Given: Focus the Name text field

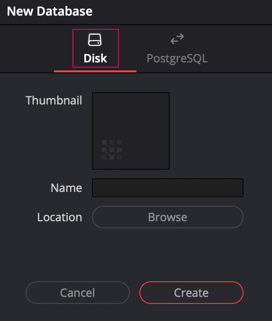Looking at the screenshot, I should tap(168, 188).
